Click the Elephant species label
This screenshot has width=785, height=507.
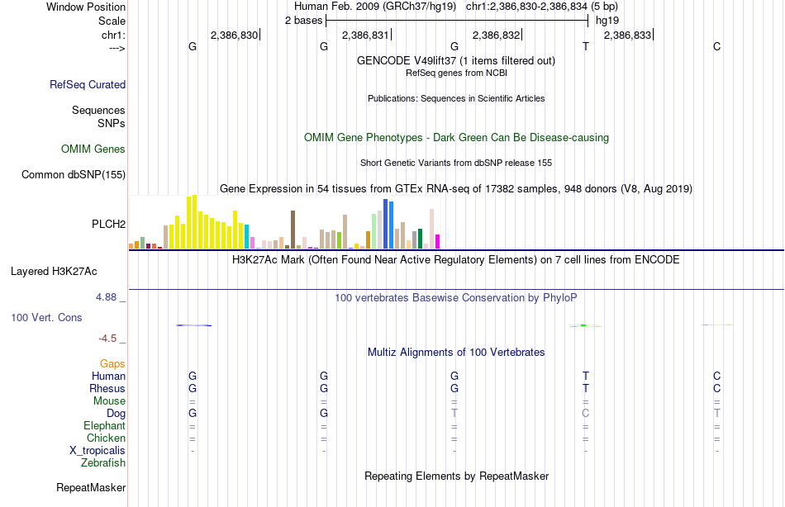(x=105, y=426)
